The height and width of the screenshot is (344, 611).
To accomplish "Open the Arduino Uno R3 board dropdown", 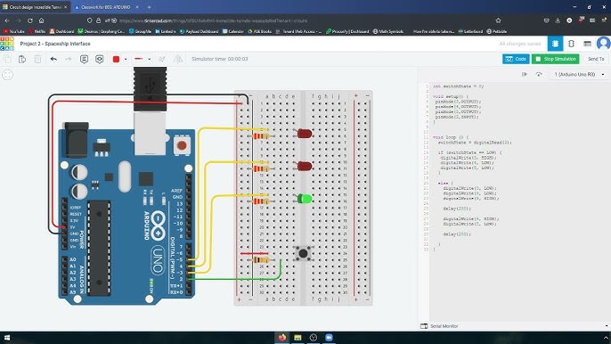I will pos(579,74).
